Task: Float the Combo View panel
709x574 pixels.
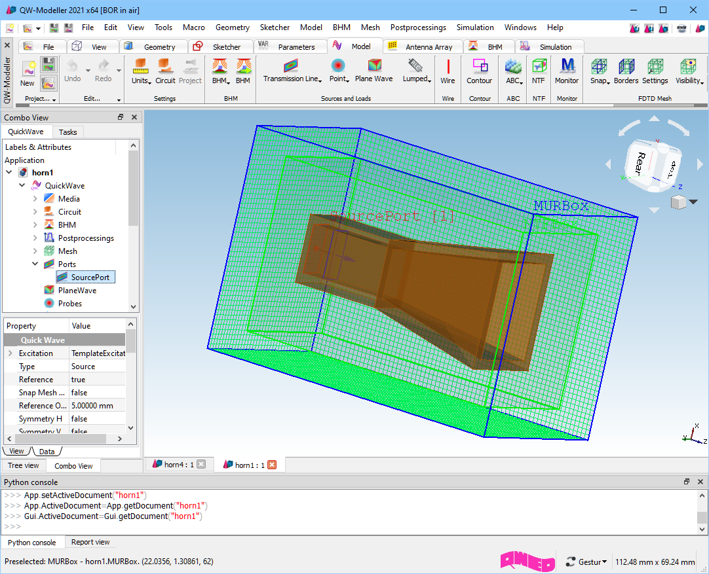Action: pyautogui.click(x=121, y=117)
